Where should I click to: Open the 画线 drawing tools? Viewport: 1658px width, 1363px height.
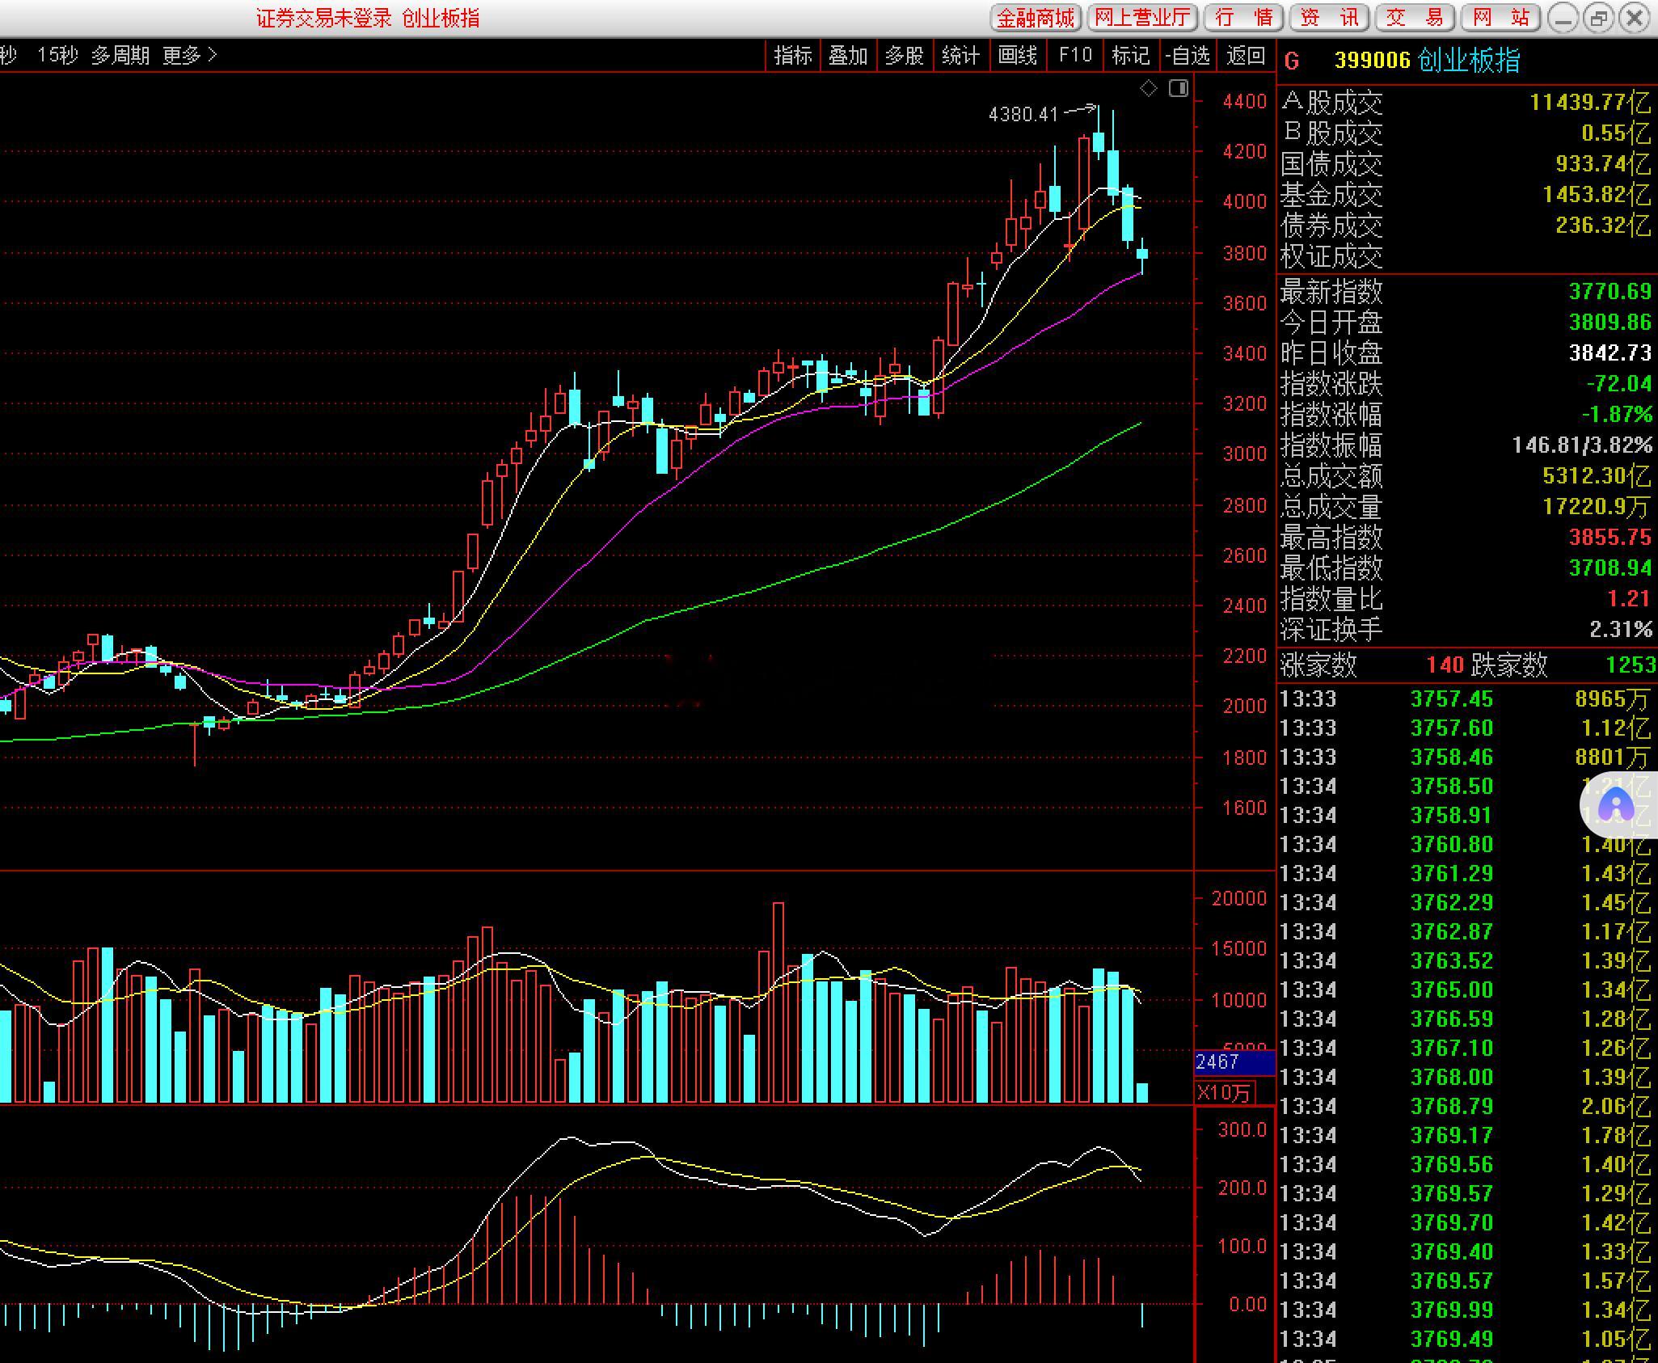pyautogui.click(x=1018, y=56)
